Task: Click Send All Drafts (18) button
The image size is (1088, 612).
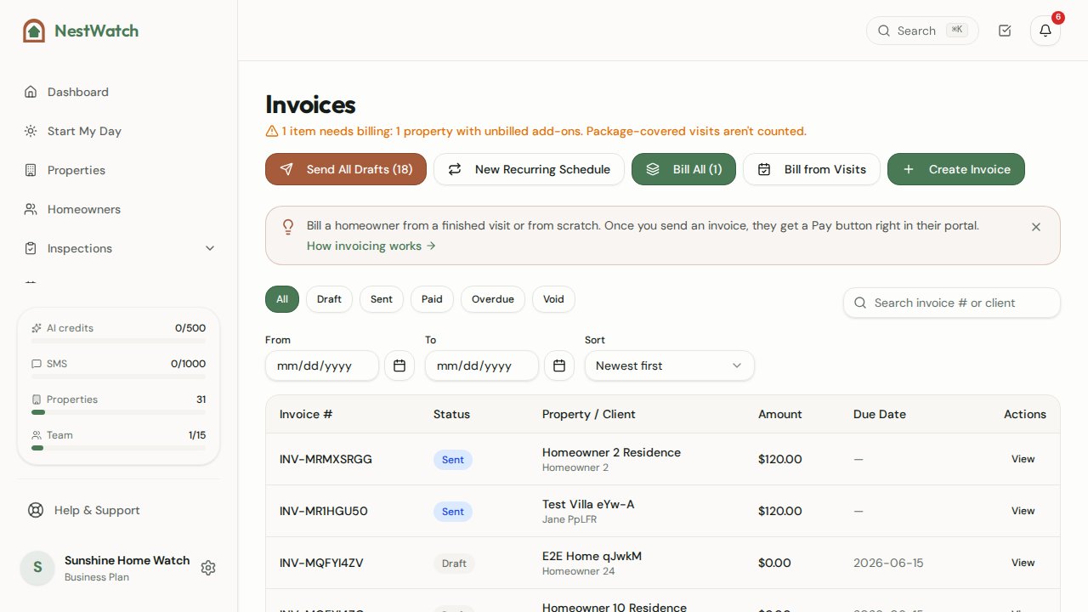Action: pos(346,169)
